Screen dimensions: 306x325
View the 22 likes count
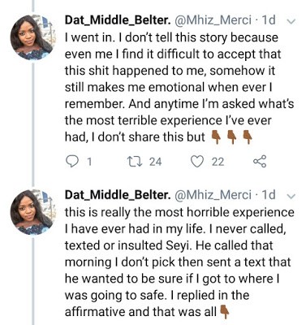[x=218, y=162]
